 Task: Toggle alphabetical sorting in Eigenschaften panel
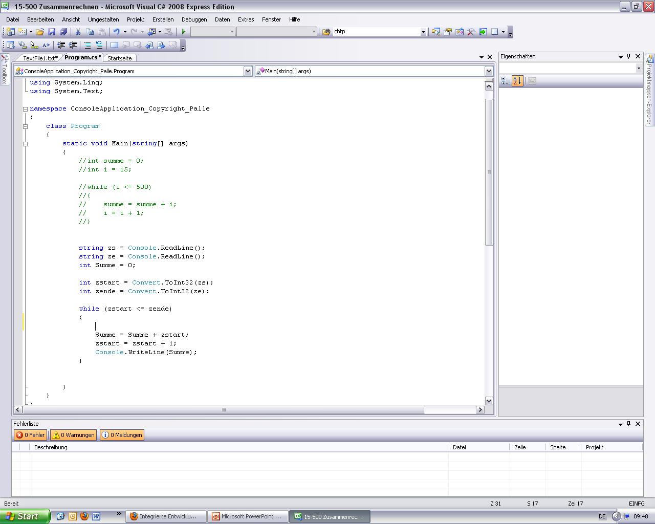[x=517, y=81]
